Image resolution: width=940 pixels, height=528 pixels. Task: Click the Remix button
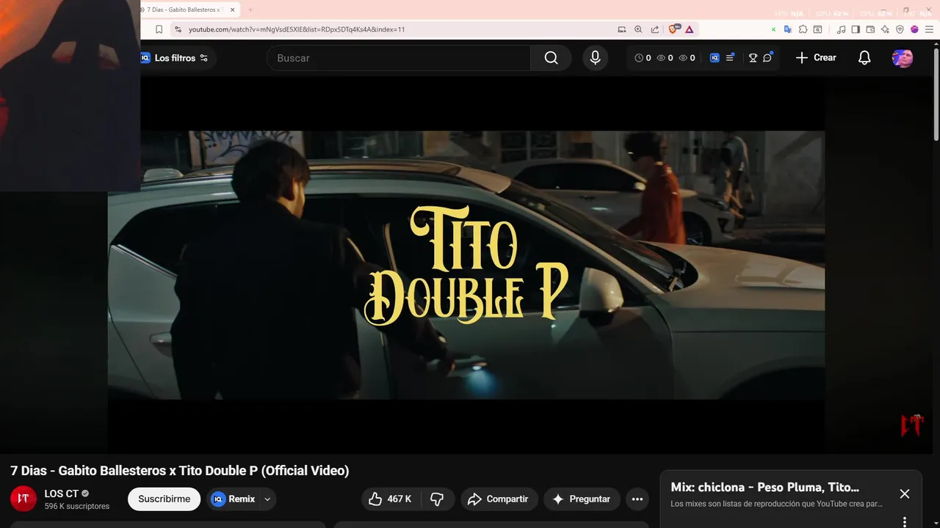(x=233, y=499)
